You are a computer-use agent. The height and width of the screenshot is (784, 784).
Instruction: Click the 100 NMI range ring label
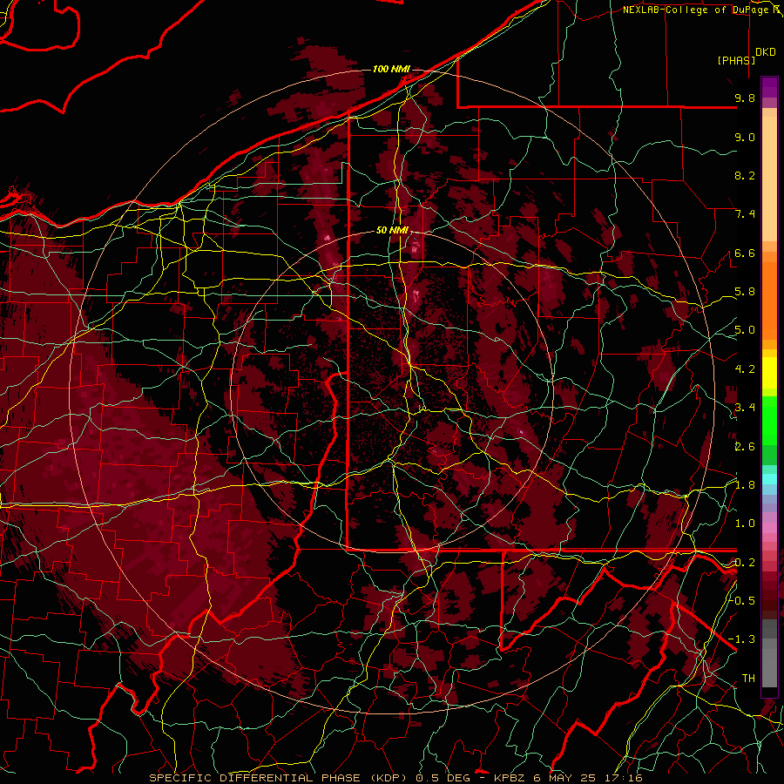391,69
